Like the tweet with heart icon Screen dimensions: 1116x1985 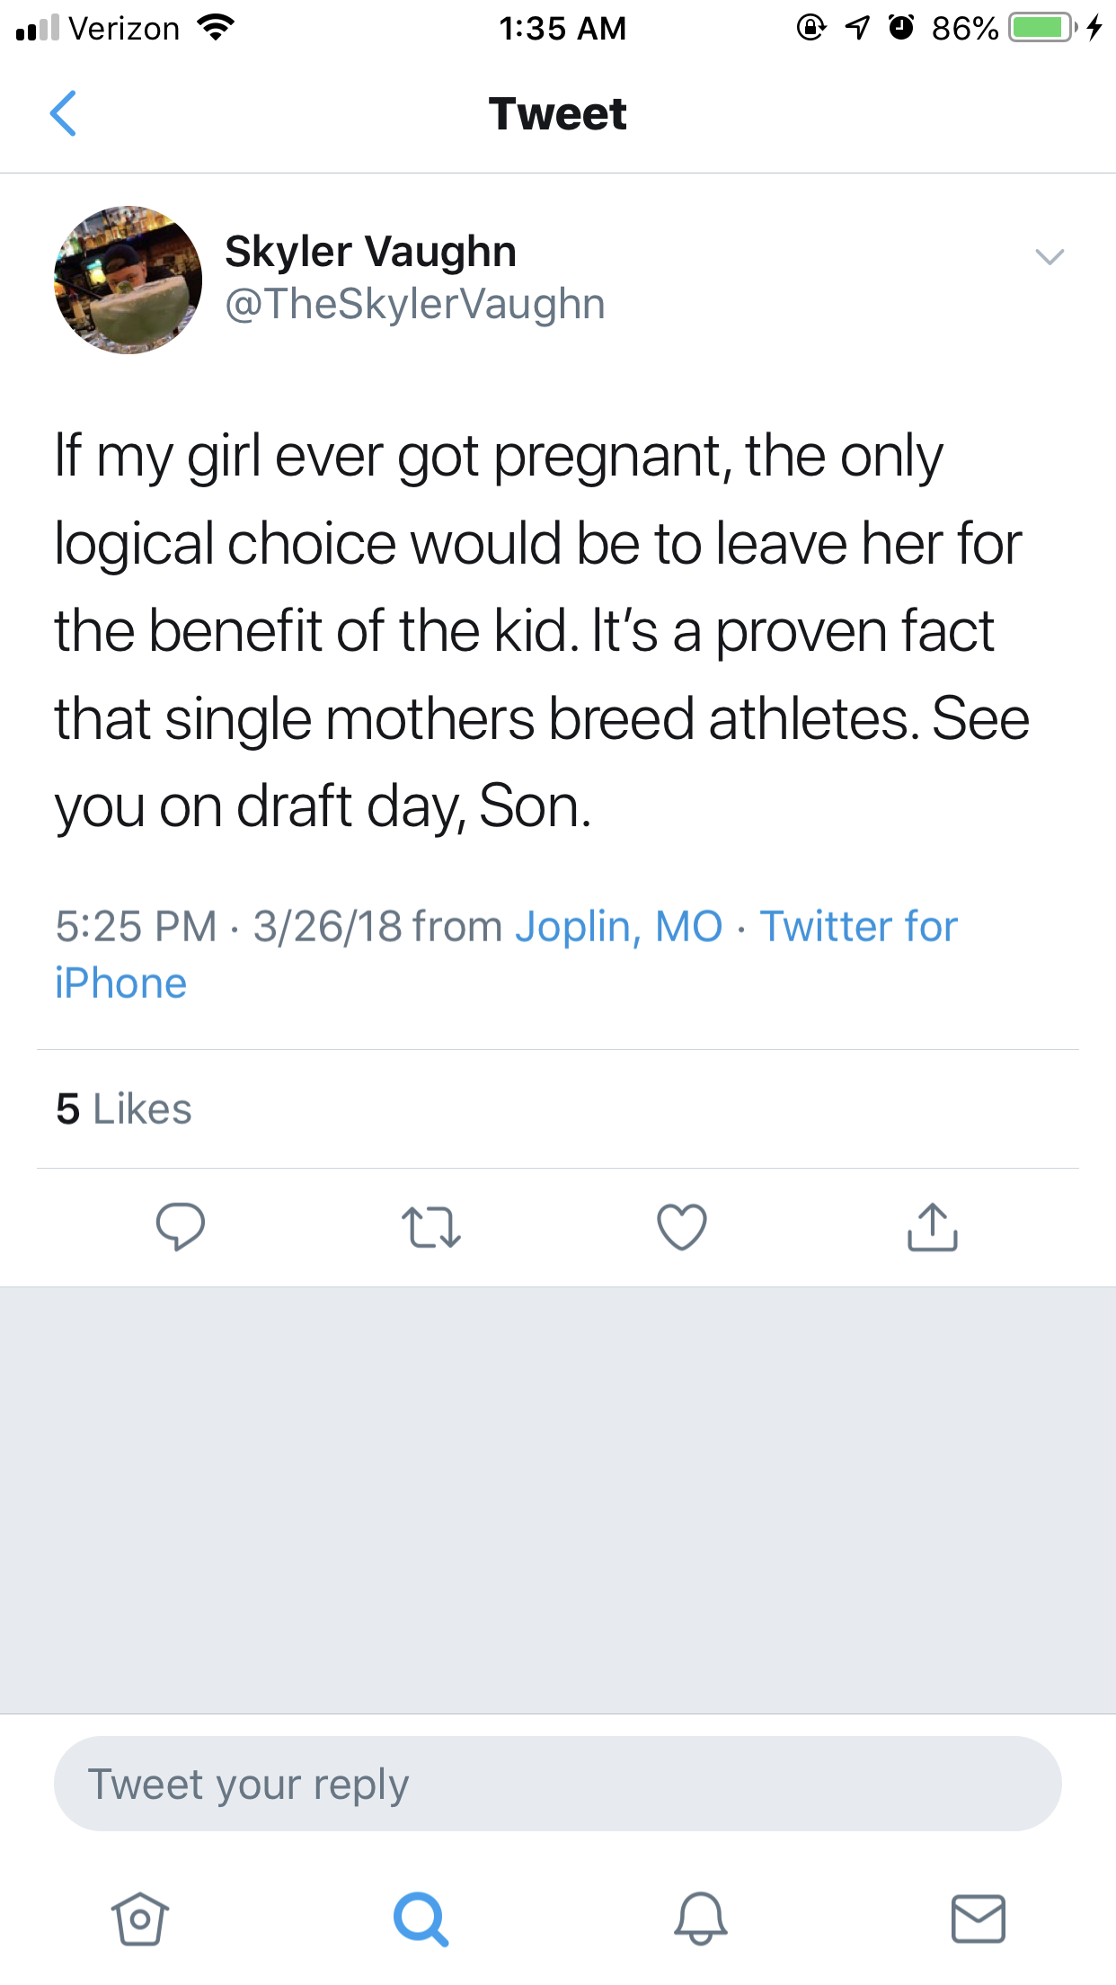pos(682,1227)
